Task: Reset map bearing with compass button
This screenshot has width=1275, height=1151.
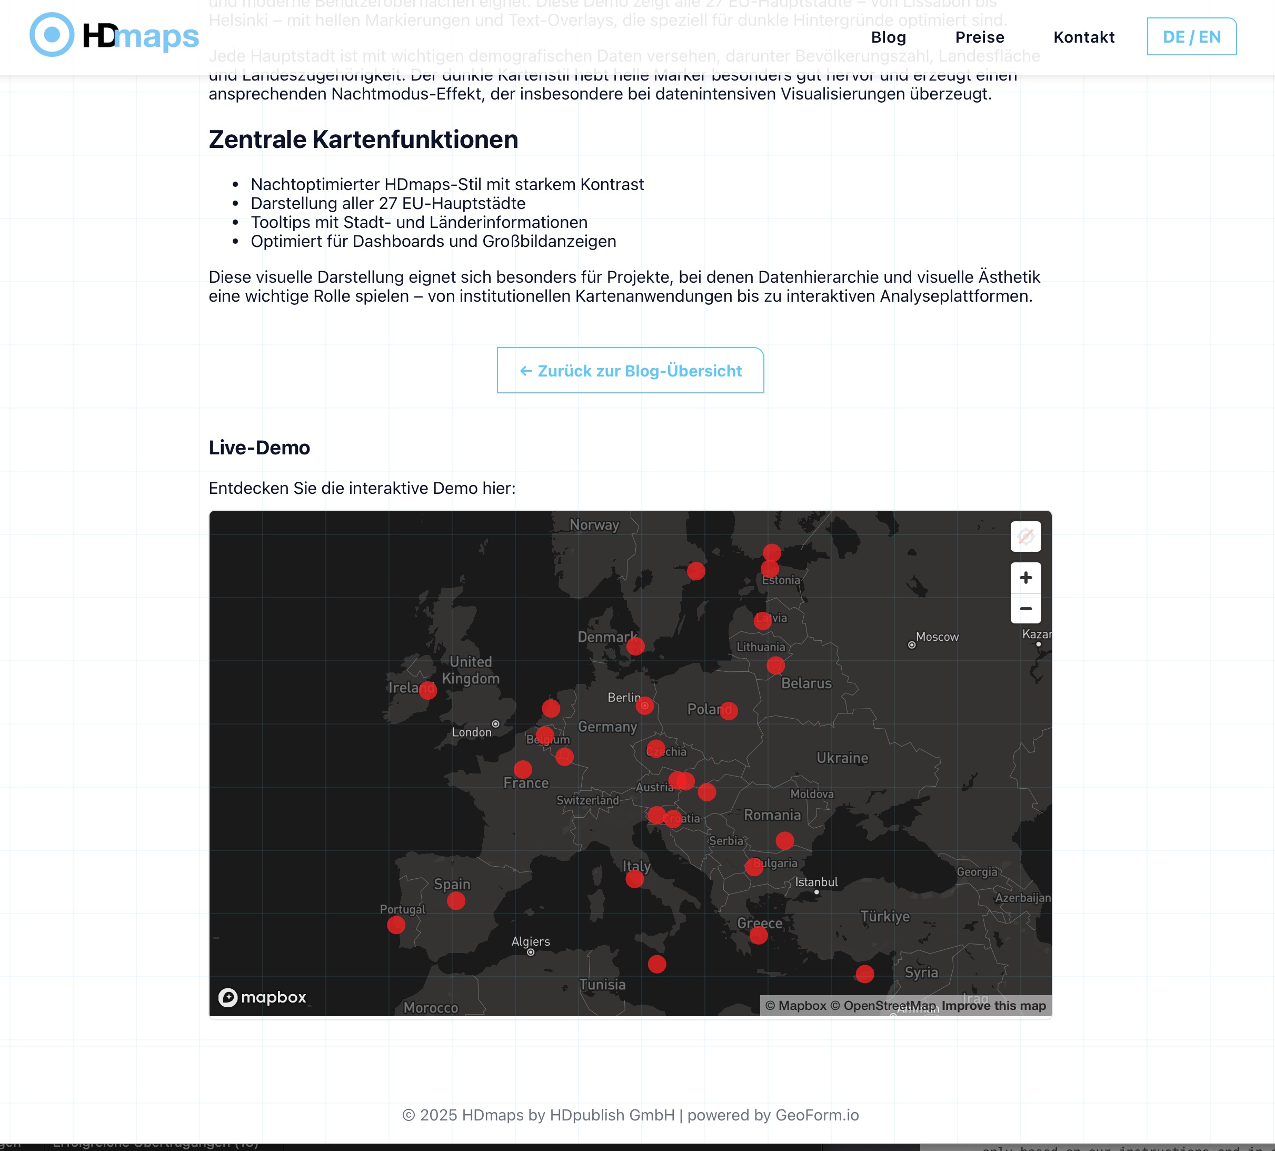Action: click(1025, 537)
